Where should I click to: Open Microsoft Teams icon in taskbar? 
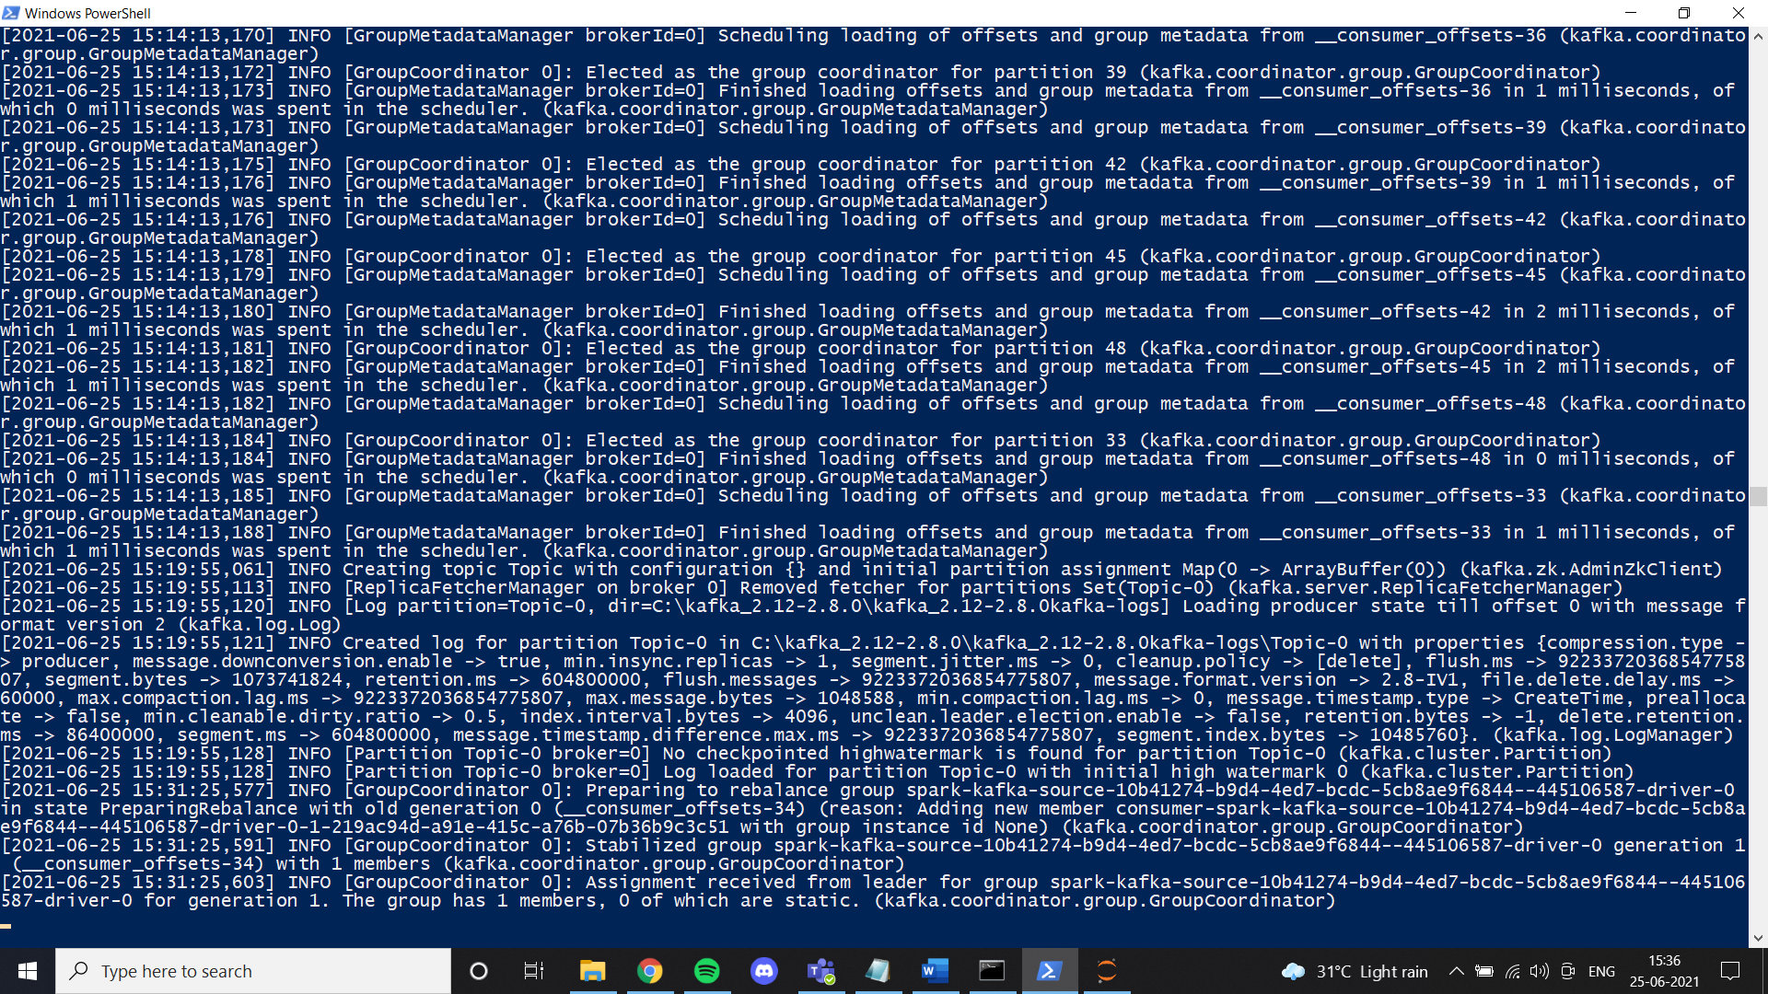coord(820,970)
